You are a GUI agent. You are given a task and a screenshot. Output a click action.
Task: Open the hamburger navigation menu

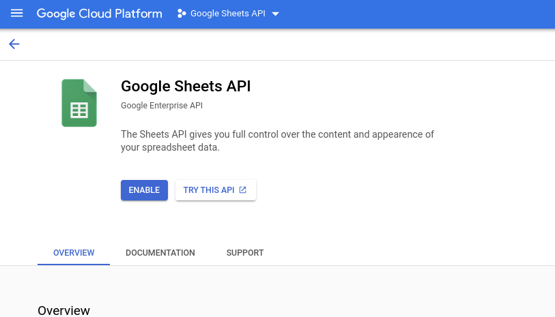click(16, 14)
